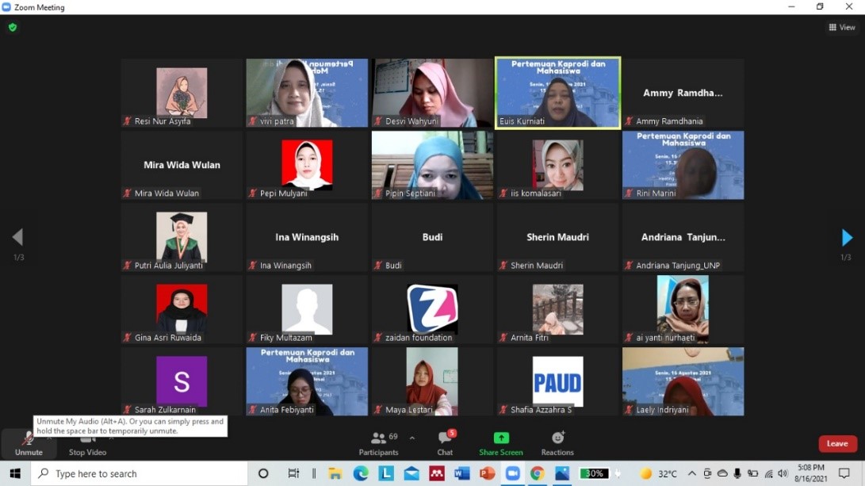This screenshot has height=486, width=865.
Task: Select Pepi Mulyani's photo tile
Action: (307, 165)
